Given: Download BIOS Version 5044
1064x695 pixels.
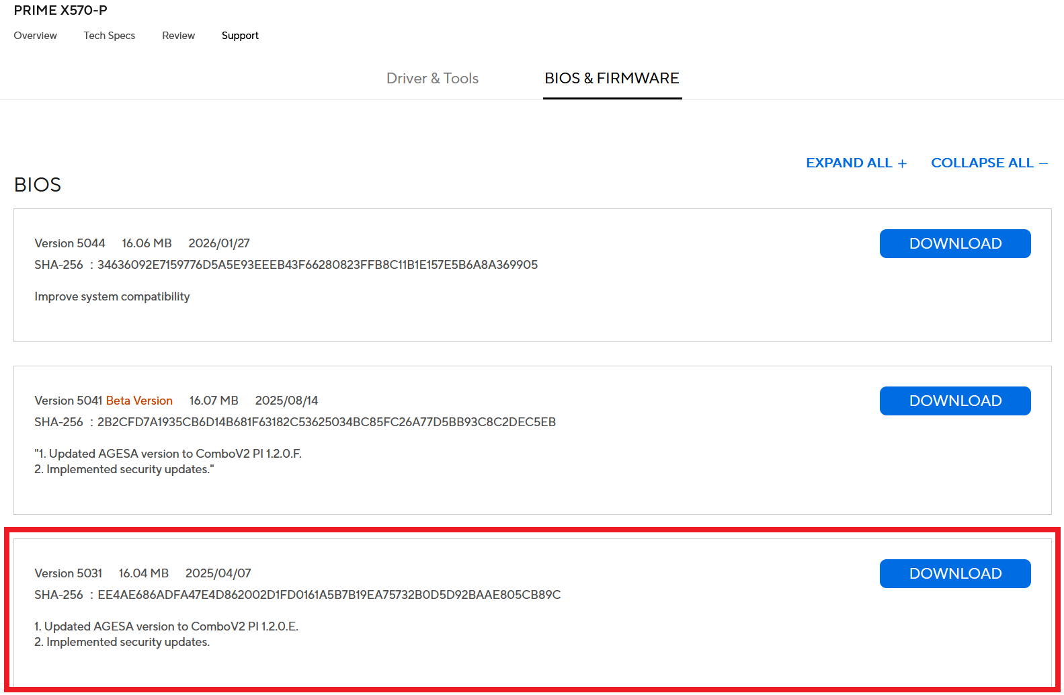Looking at the screenshot, I should (x=955, y=243).
